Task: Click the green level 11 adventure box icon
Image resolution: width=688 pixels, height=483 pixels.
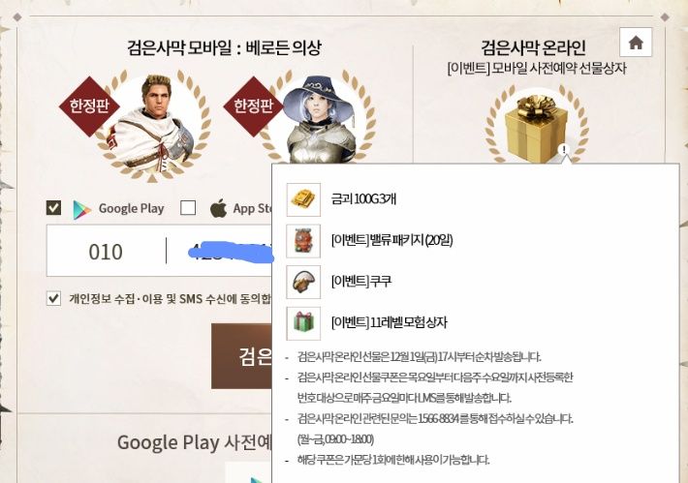Action: click(303, 323)
